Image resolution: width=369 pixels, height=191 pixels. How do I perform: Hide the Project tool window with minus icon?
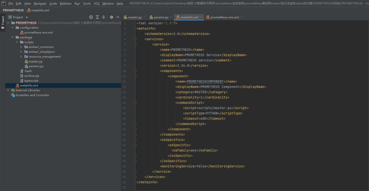[x=118, y=17]
